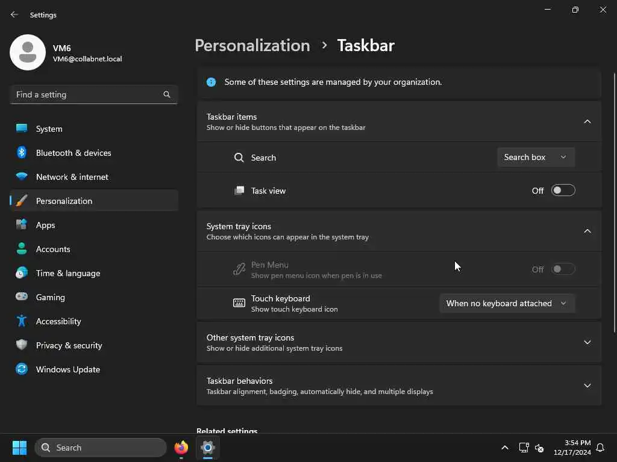The image size is (617, 462).
Task: Select Gaming in the sidebar
Action: [51, 297]
